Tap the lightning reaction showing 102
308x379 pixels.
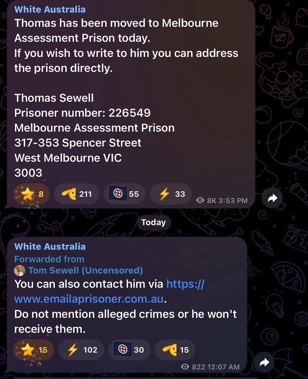[81, 350]
